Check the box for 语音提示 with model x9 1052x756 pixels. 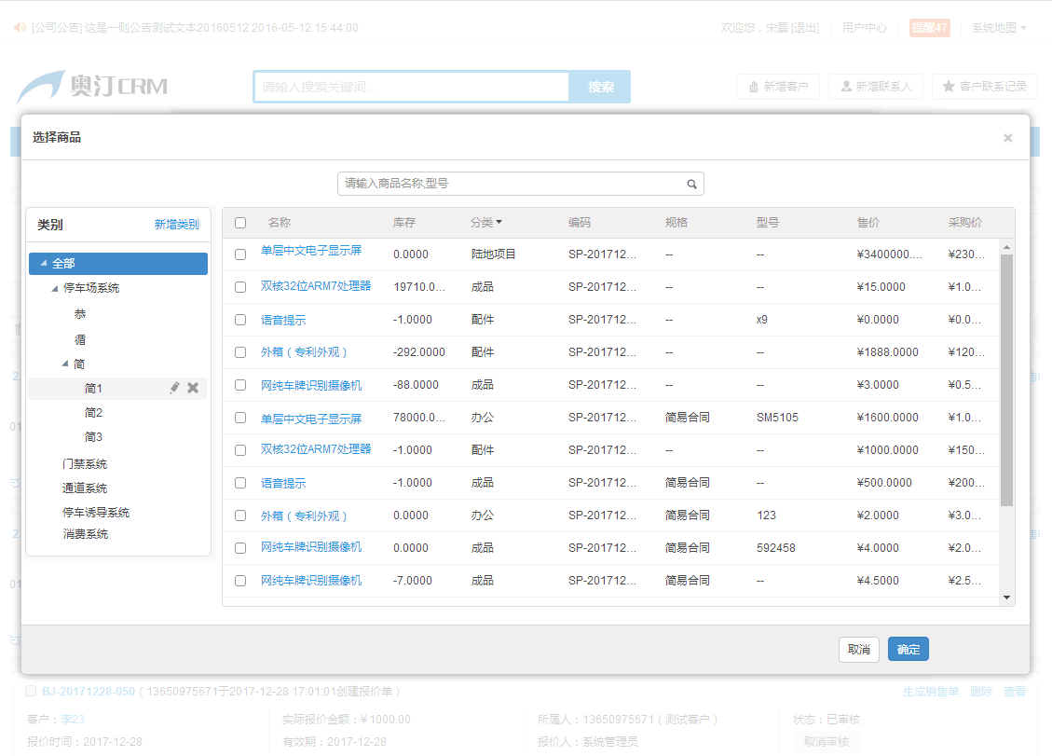tap(240, 320)
